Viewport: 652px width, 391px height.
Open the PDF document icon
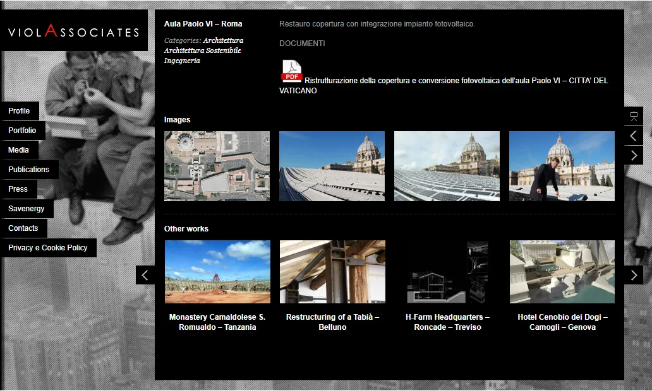291,71
